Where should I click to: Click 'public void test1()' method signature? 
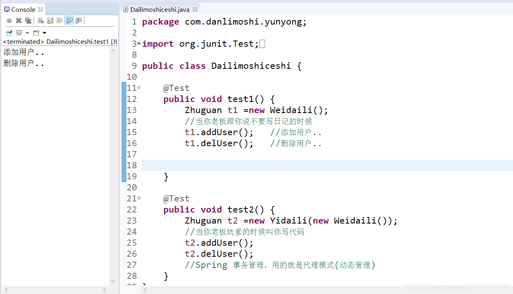click(214, 99)
